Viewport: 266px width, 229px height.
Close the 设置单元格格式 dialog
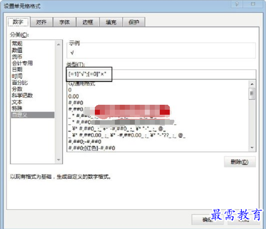coord(253,4)
